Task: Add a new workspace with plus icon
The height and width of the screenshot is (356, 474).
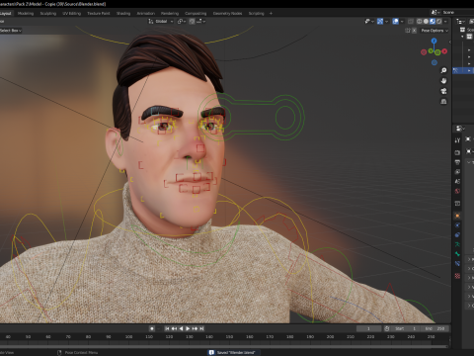Action: tap(271, 14)
